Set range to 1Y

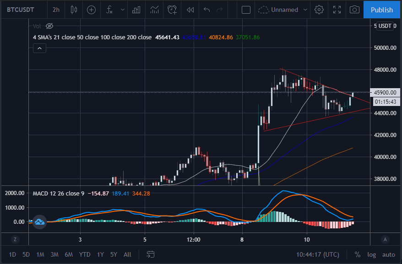point(100,254)
